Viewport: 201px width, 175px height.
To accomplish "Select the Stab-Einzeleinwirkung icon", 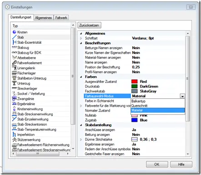I will tap(14, 119).
